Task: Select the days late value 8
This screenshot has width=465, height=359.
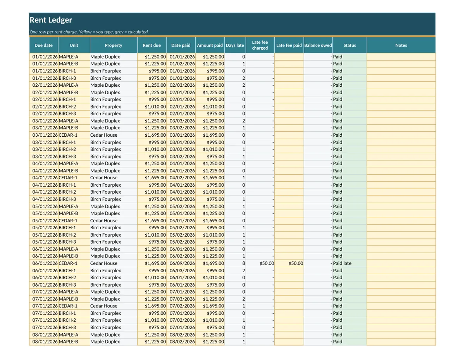Action: (x=235, y=263)
